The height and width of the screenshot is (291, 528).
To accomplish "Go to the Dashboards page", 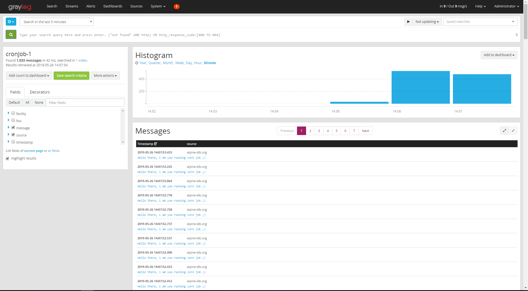I will pos(113,6).
